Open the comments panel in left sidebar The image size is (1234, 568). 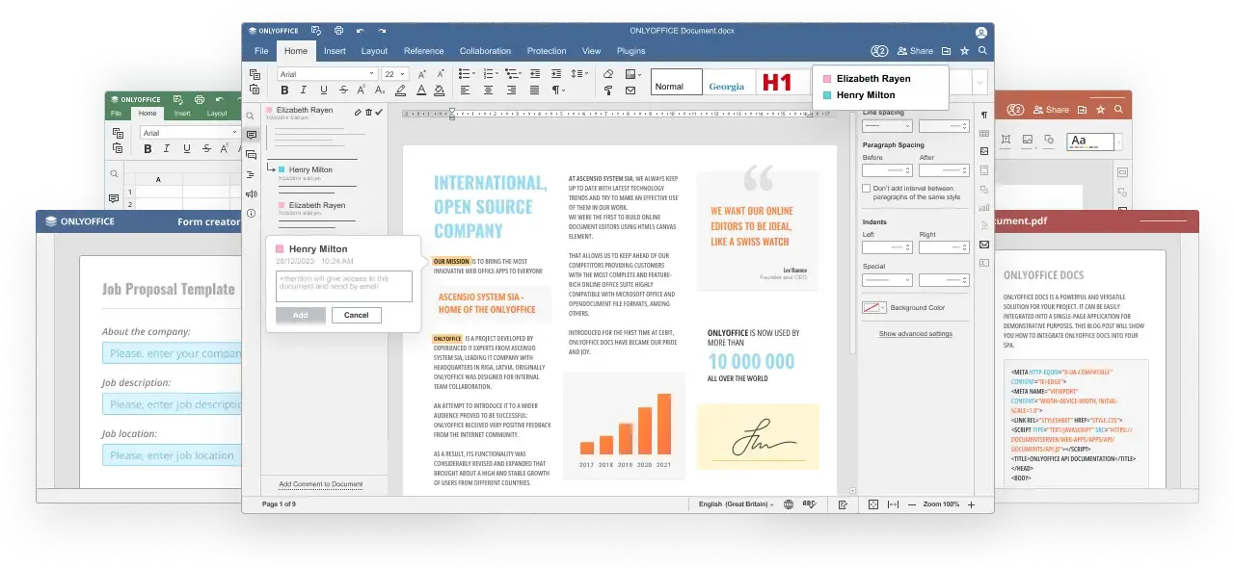(252, 135)
